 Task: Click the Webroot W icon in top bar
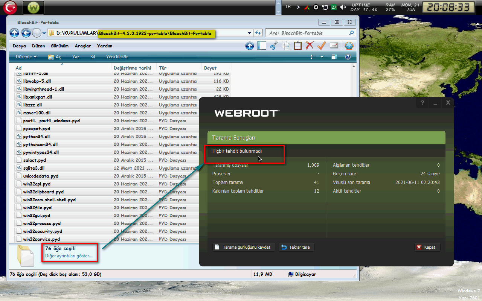34,7
